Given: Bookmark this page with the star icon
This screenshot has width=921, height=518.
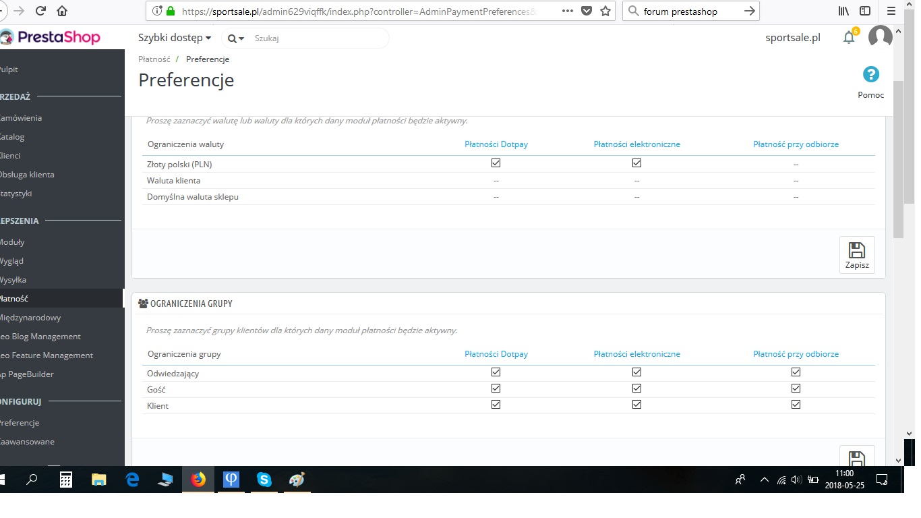Looking at the screenshot, I should [605, 11].
